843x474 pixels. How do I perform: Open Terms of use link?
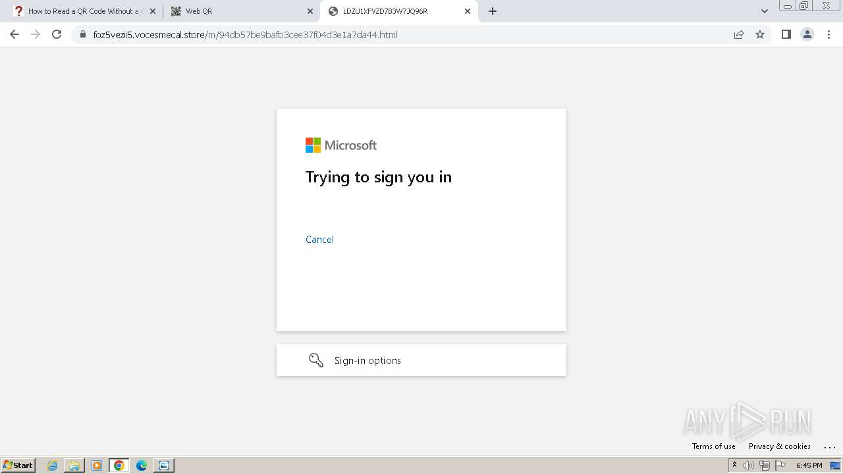[713, 446]
